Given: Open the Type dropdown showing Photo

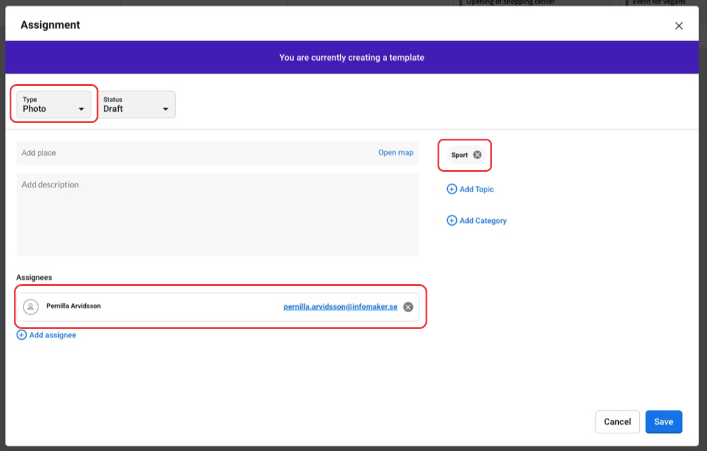Looking at the screenshot, I should click(54, 104).
